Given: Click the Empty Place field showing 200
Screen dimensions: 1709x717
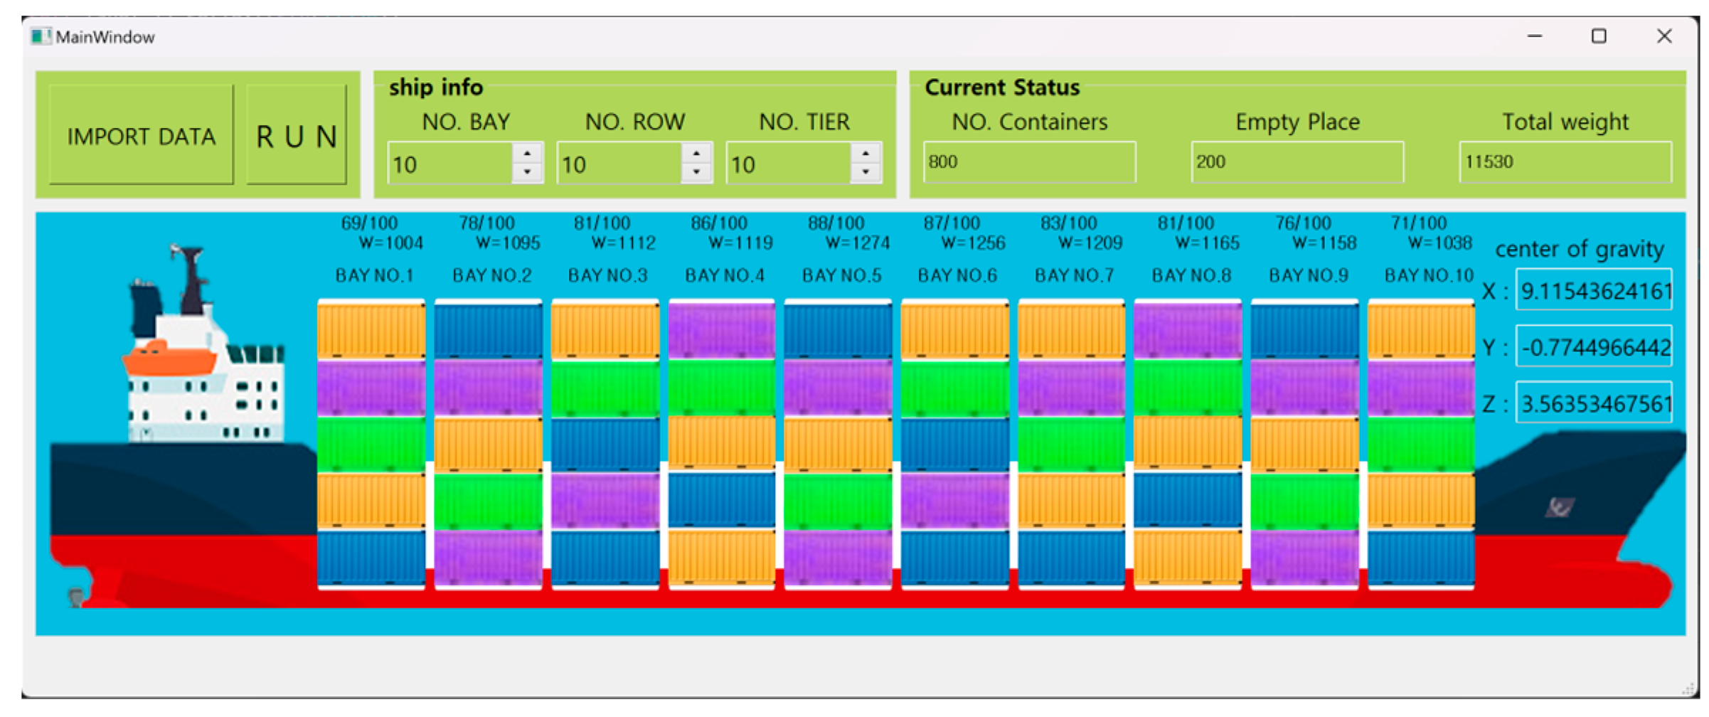Looking at the screenshot, I should pyautogui.click(x=1297, y=162).
